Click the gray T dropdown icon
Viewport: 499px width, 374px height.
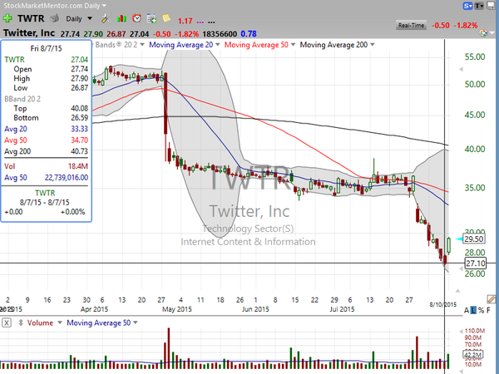[x=479, y=6]
